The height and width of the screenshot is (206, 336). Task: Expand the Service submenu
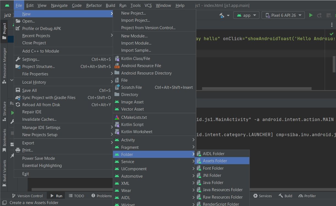pos(154,161)
